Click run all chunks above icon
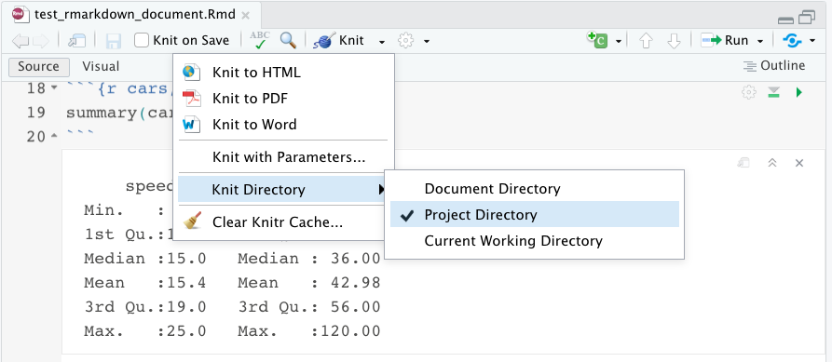 (773, 93)
